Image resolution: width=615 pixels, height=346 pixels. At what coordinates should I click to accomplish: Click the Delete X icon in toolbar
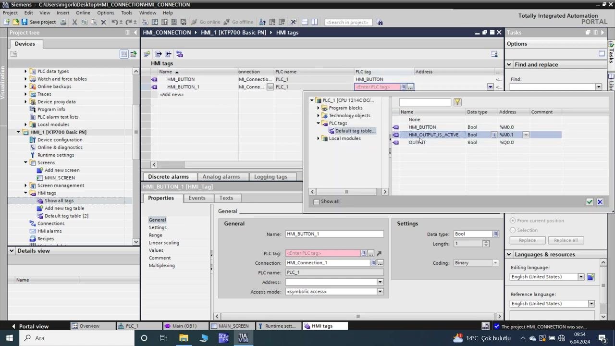click(x=103, y=22)
